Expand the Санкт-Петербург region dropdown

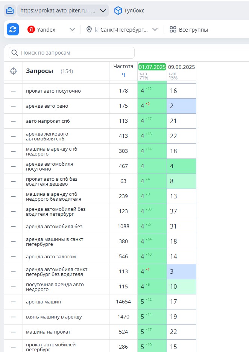tap(155, 29)
